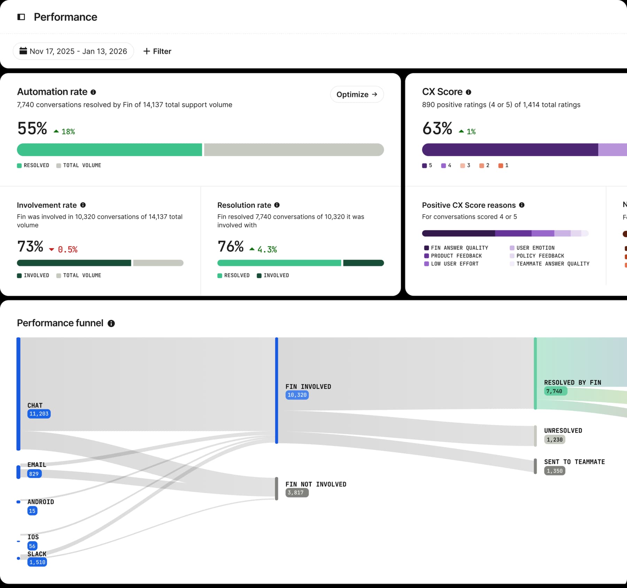Click the 55% automation rate value
Image resolution: width=627 pixels, height=588 pixels.
(32, 129)
